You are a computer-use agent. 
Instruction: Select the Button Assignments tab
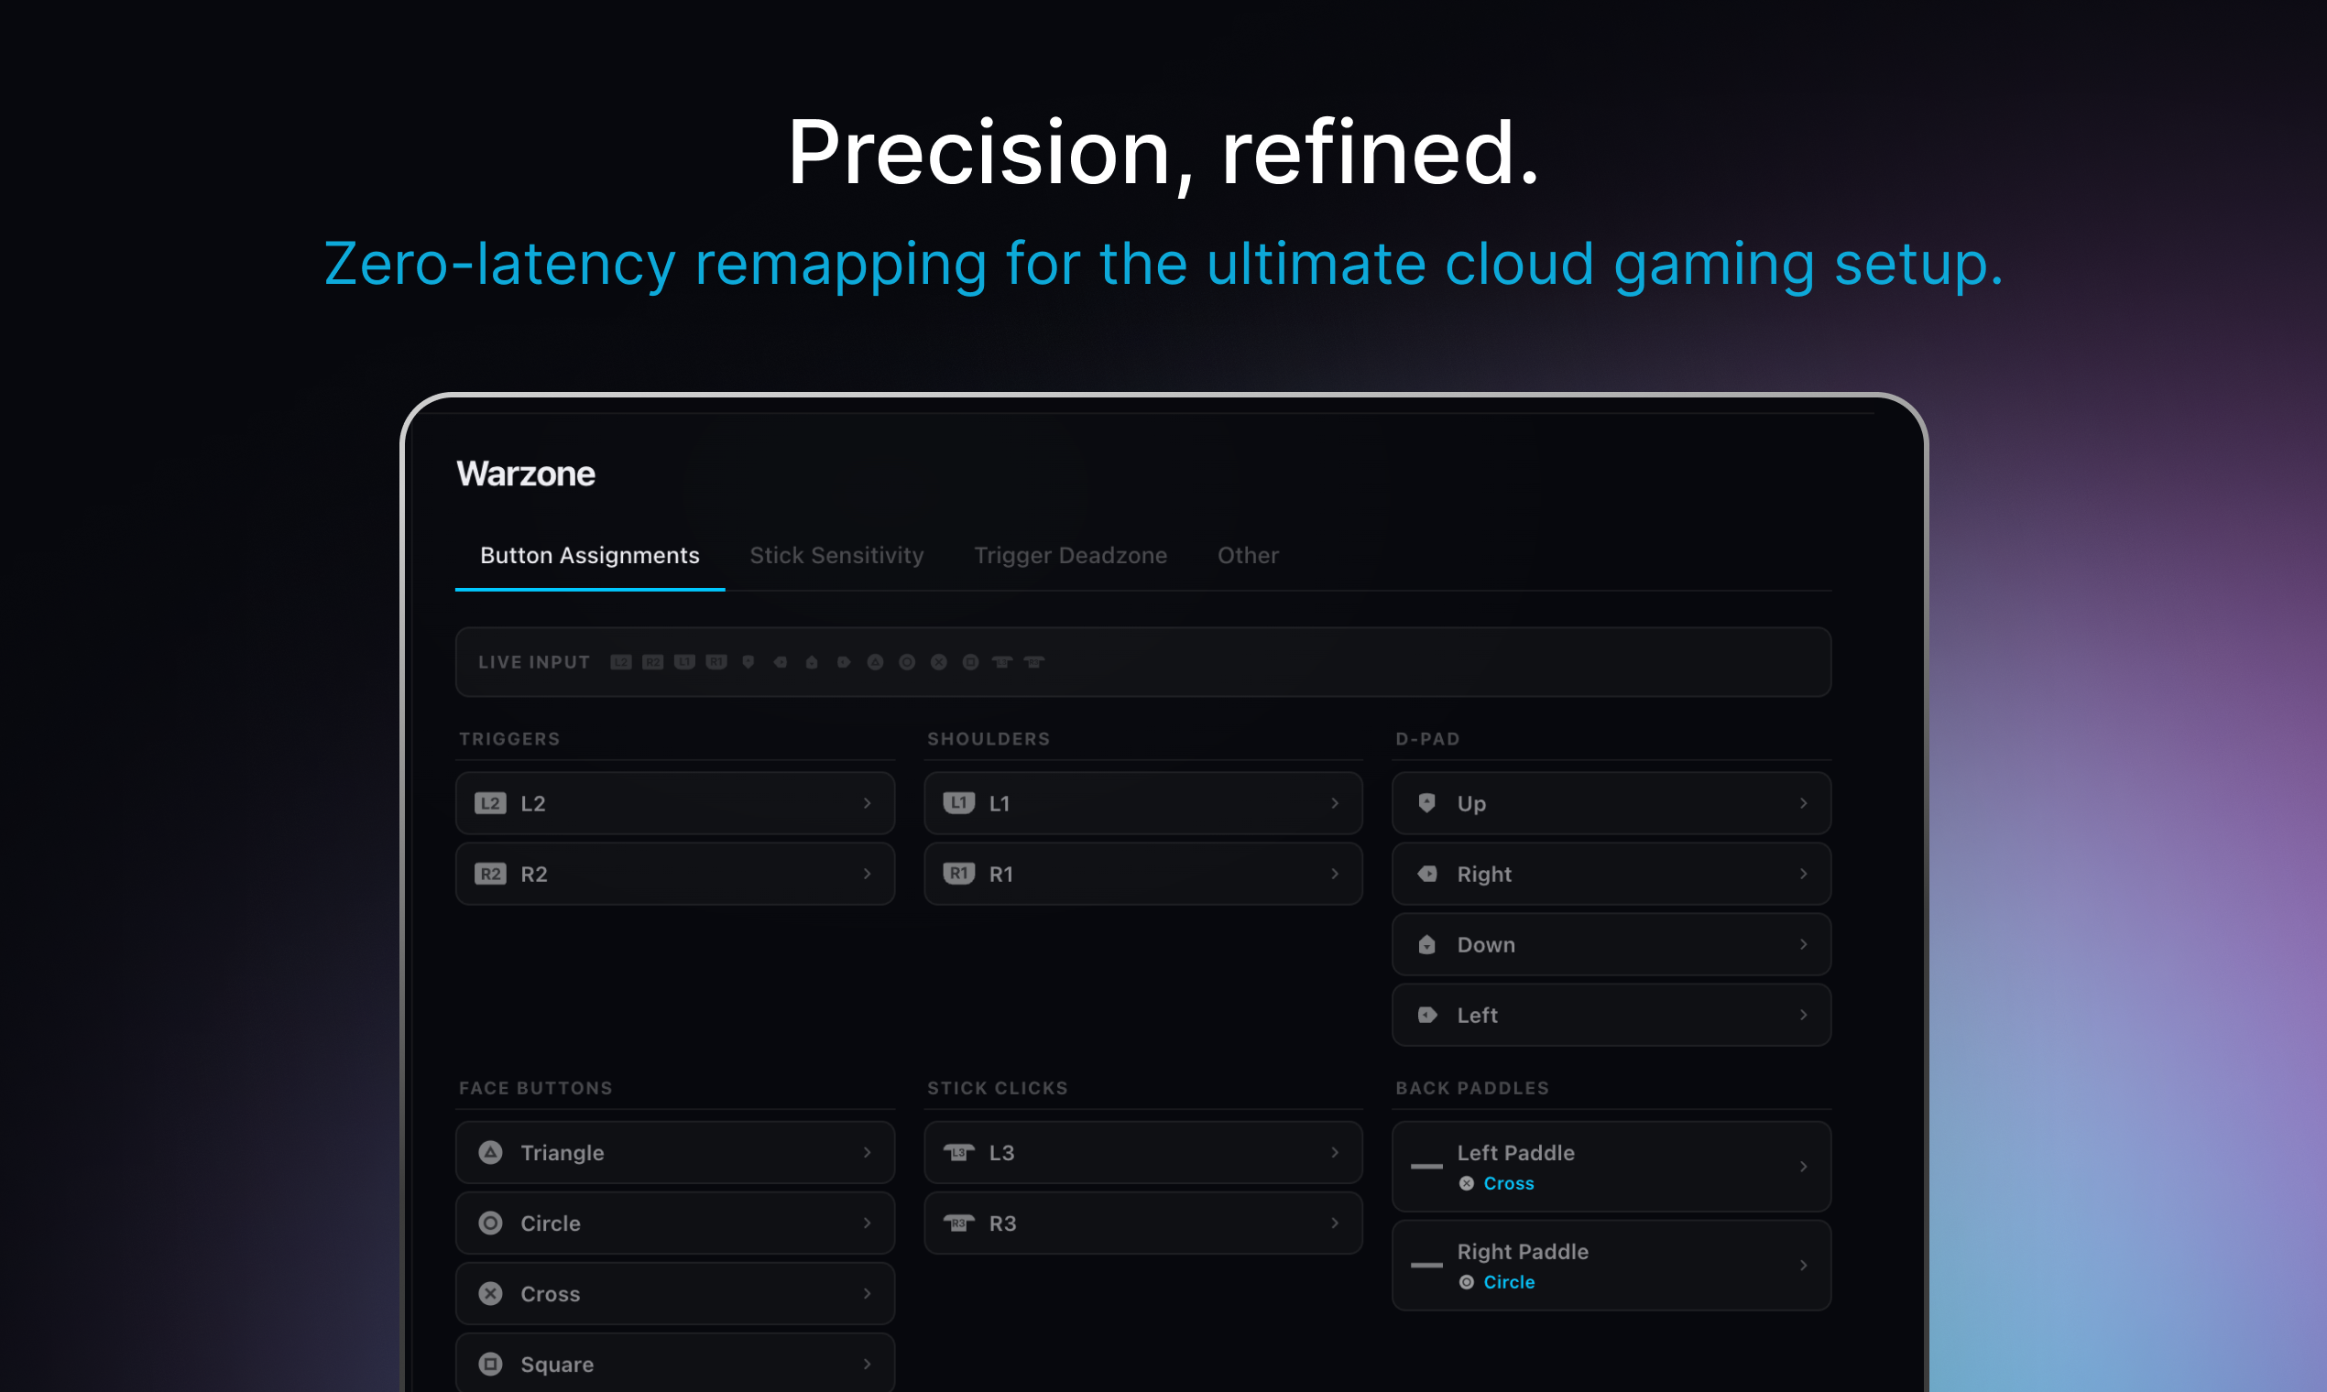589,555
